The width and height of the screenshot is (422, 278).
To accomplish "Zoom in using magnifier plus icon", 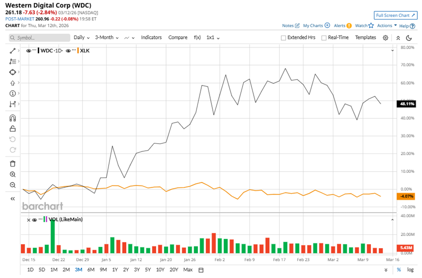I will (x=12, y=174).
